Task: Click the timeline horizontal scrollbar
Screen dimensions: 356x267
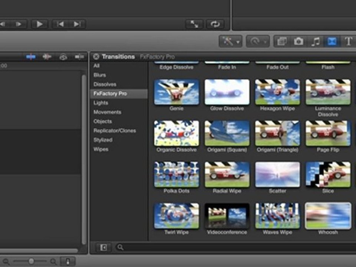Action: pos(39,251)
